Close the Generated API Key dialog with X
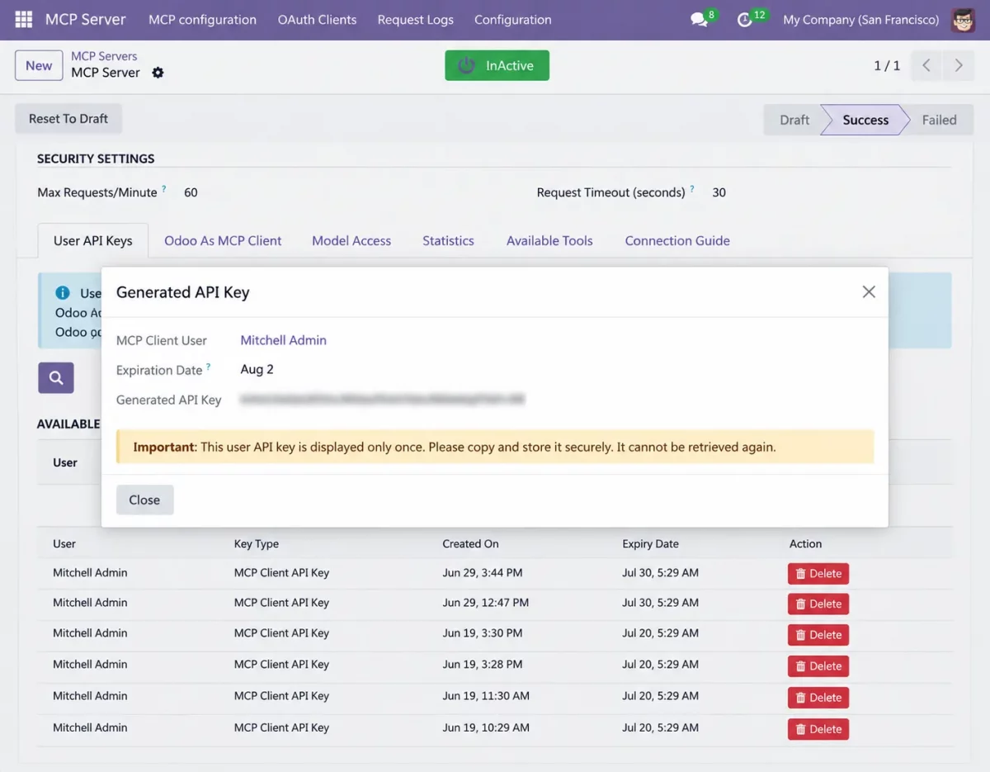 (x=869, y=291)
